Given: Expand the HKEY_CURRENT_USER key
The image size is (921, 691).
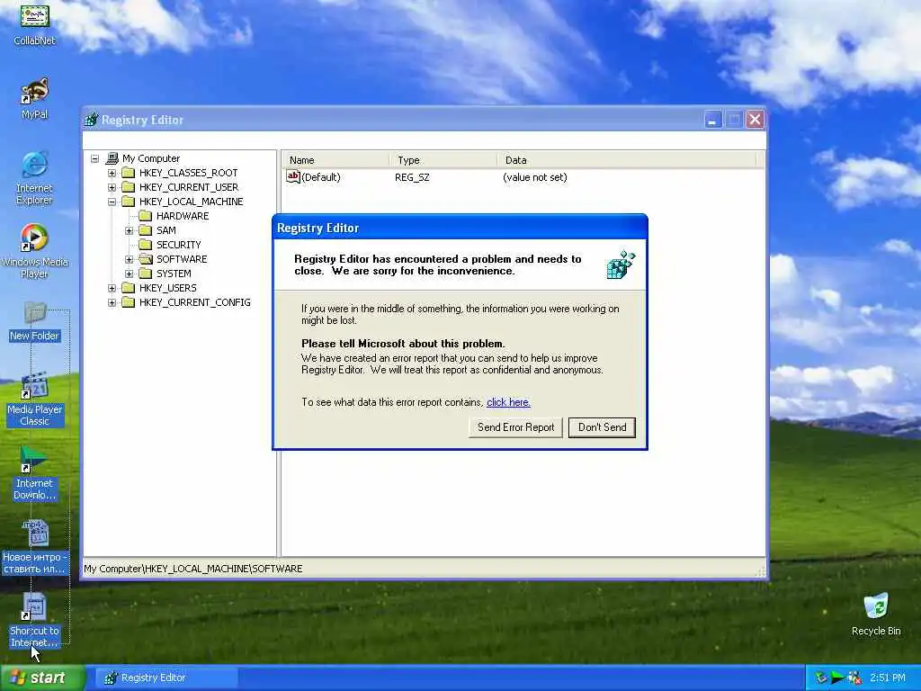Looking at the screenshot, I should click(112, 187).
